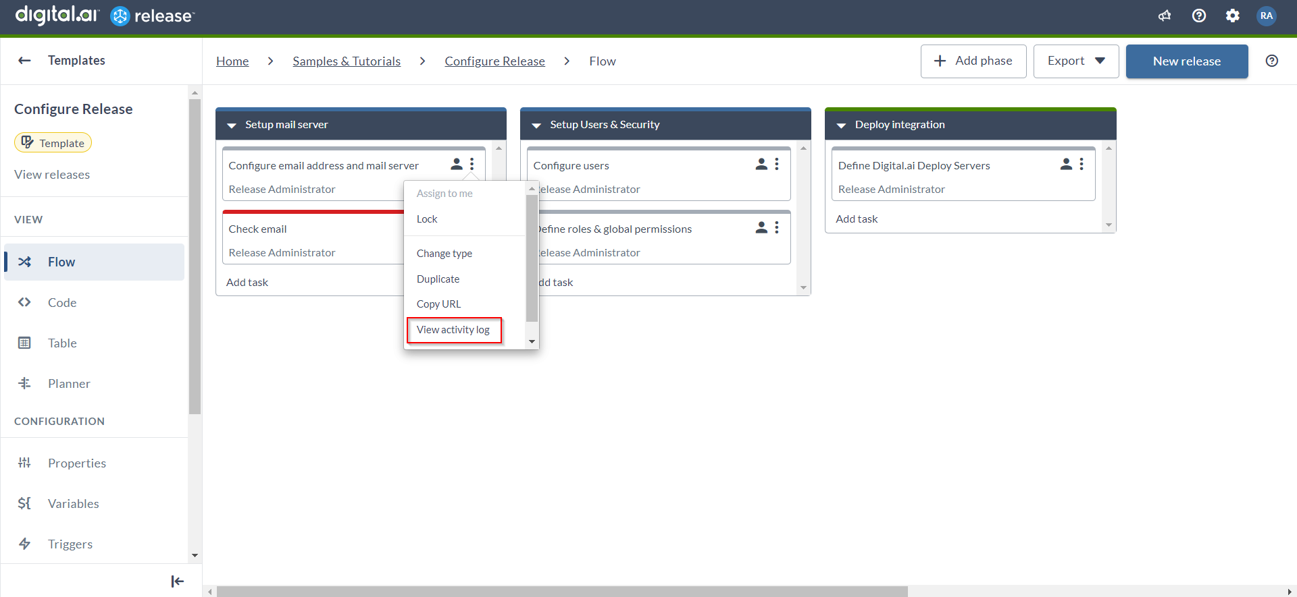The width and height of the screenshot is (1297, 597).
Task: Click assignee icon on Define Digital.ai Deploy Servers
Action: click(1066, 164)
